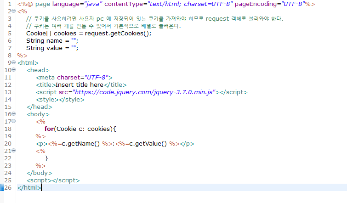Click the 'for' keyword on line 18

49,129
